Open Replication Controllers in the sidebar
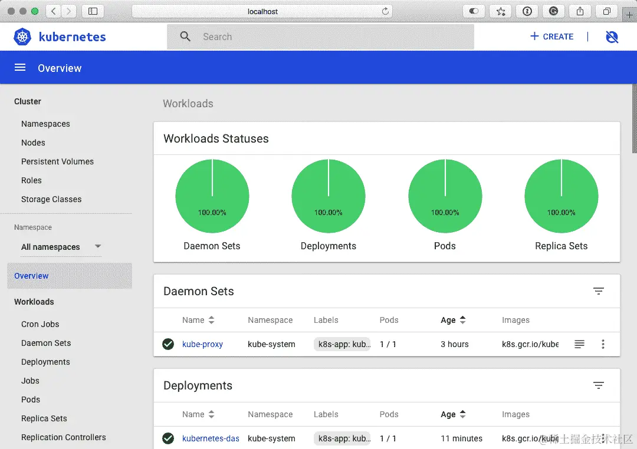 coord(63,437)
